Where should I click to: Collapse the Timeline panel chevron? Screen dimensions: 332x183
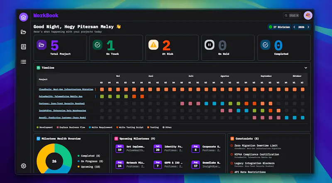[306, 68]
